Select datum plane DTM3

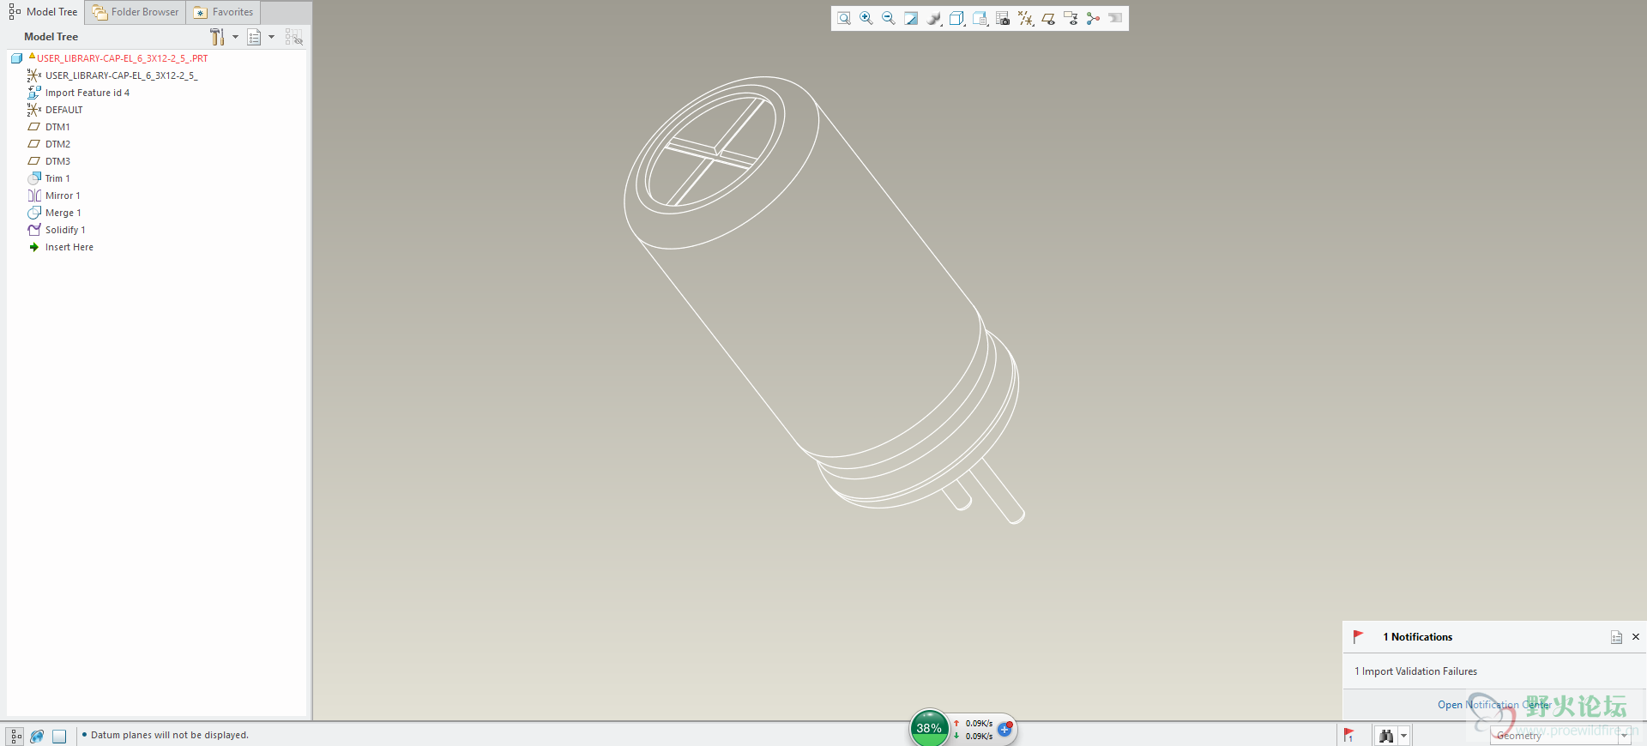[x=57, y=161]
